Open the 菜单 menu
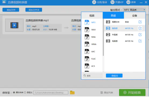Viewport: 149px width, 97px height. (x=131, y=2)
